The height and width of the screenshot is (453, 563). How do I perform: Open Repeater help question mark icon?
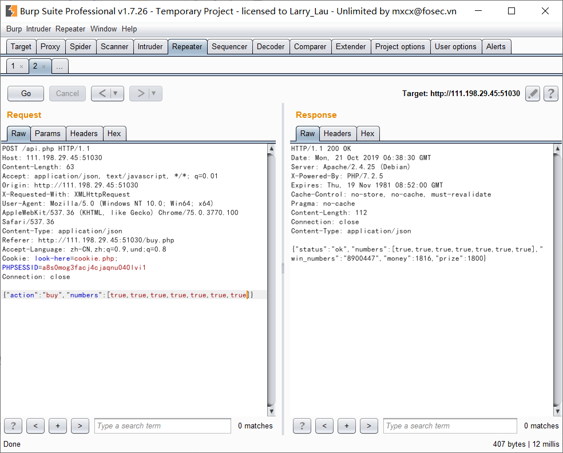point(551,94)
